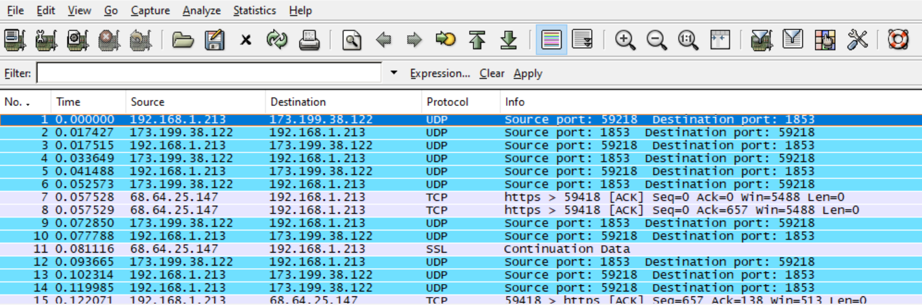Save capture file as
The image size is (922, 305).
coord(214,41)
